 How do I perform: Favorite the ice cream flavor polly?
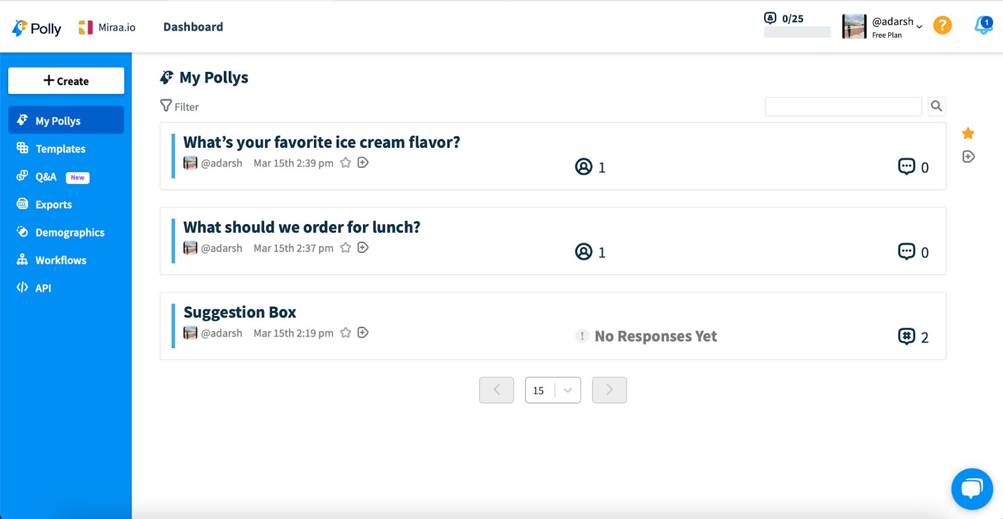pyautogui.click(x=345, y=162)
